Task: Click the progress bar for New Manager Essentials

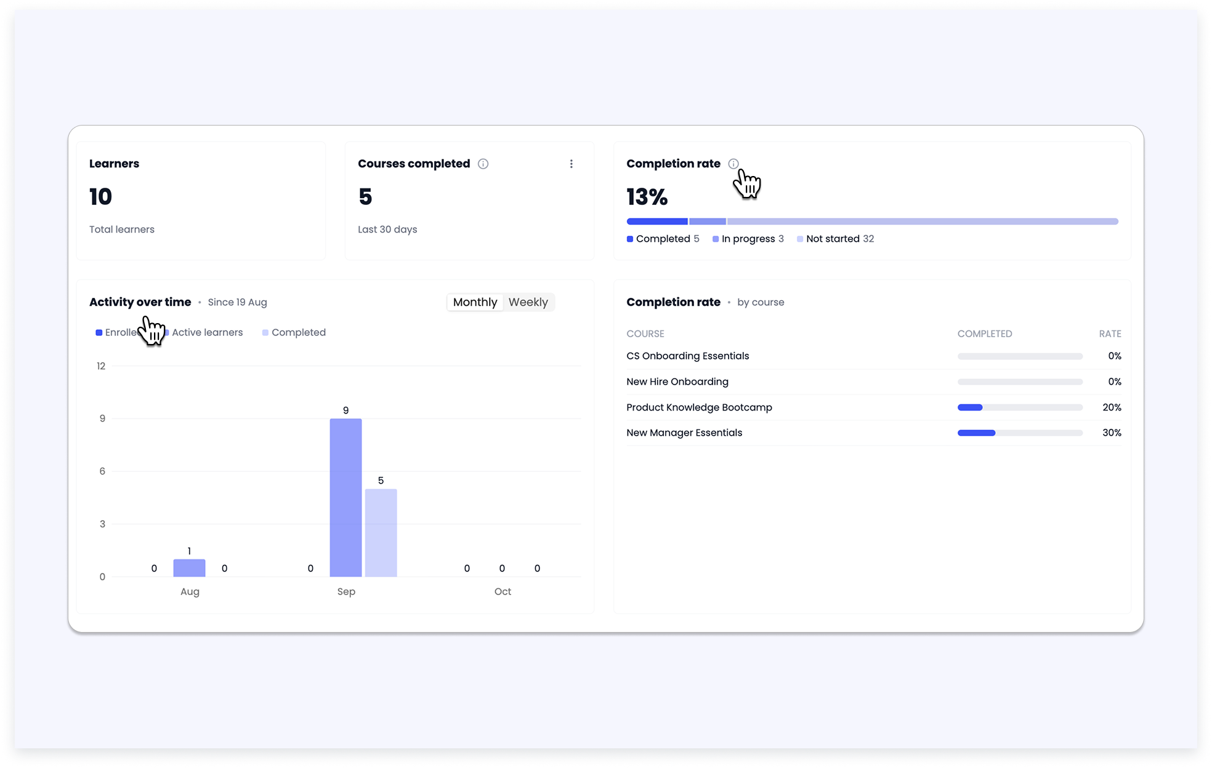Action: point(1020,433)
